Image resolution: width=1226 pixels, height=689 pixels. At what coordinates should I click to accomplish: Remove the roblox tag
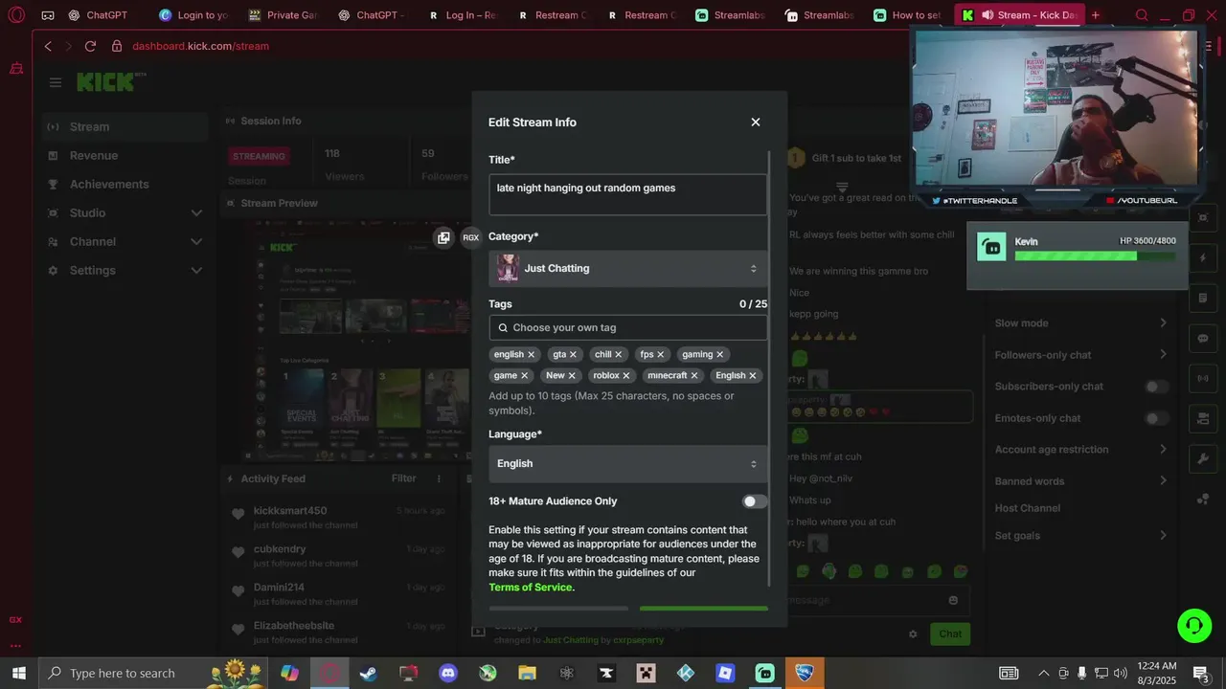tap(626, 375)
